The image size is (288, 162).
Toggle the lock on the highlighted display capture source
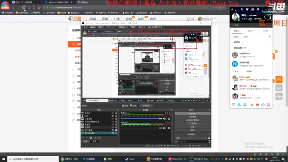[x=116, y=133]
